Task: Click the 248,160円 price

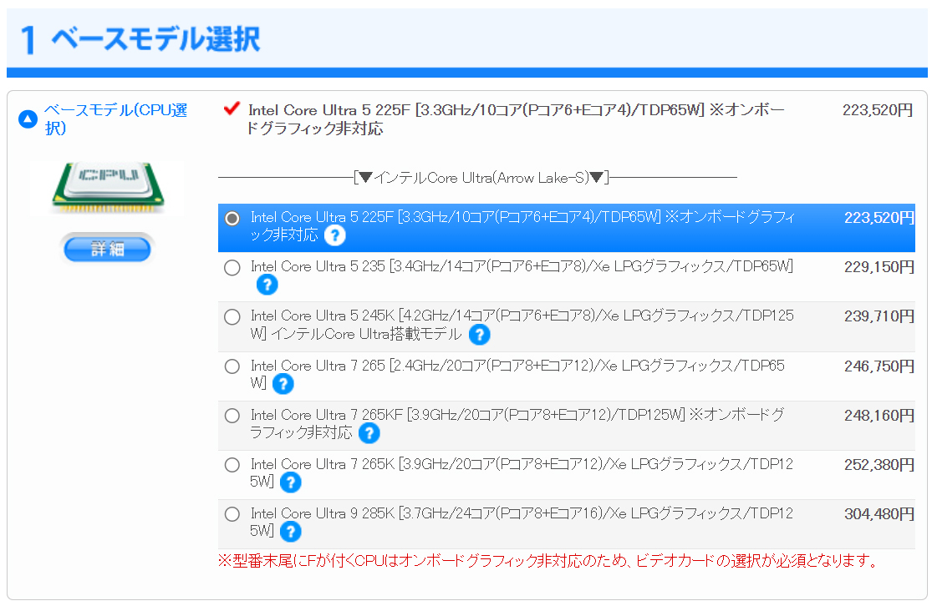Action: click(879, 416)
